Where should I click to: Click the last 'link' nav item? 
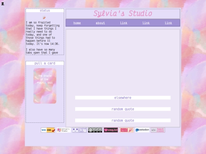pos(168,23)
